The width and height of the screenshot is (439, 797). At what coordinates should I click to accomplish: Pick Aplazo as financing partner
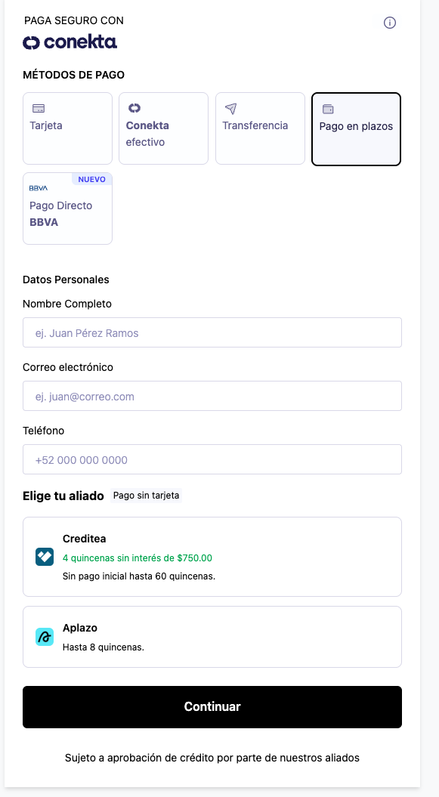tap(212, 637)
